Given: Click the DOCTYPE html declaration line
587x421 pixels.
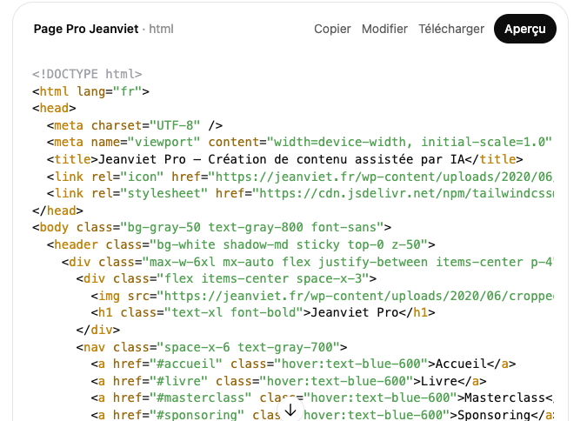Looking at the screenshot, I should pyautogui.click(x=87, y=74).
